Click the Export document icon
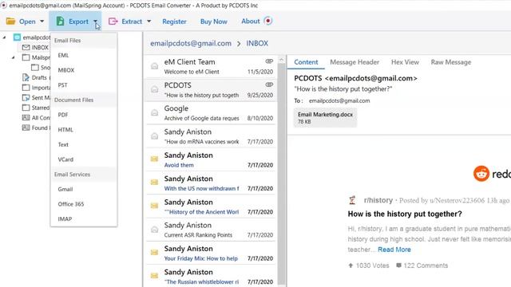The height and width of the screenshot is (287, 511). [x=60, y=22]
